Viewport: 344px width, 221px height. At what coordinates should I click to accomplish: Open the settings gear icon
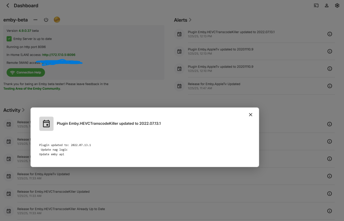pyautogui.click(x=337, y=5)
